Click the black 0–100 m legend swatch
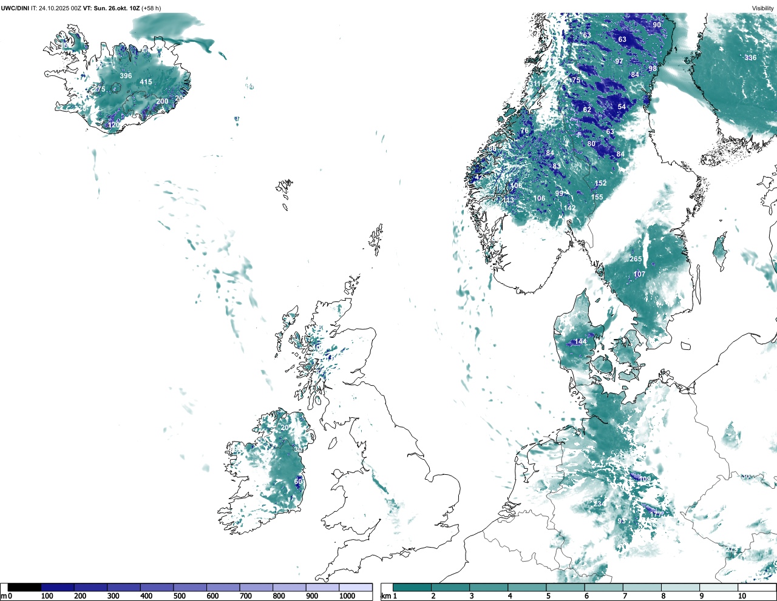Viewport: 777px width, 601px height. click(25, 588)
